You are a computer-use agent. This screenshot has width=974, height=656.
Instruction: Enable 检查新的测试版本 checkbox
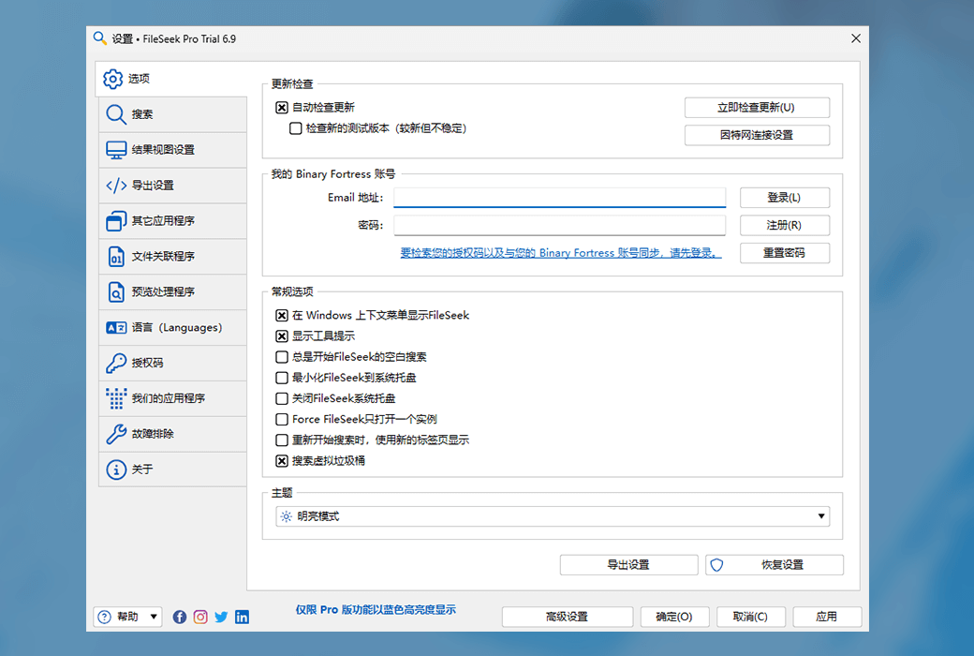(296, 128)
